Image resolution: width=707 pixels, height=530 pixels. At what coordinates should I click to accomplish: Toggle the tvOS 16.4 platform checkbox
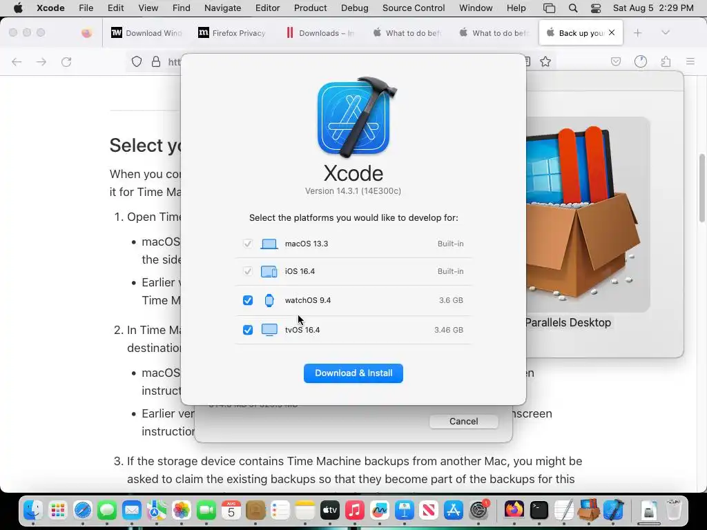coord(248,330)
